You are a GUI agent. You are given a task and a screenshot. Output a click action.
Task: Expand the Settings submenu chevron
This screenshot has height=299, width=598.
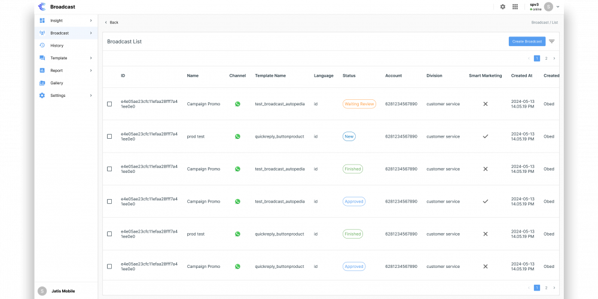point(91,96)
